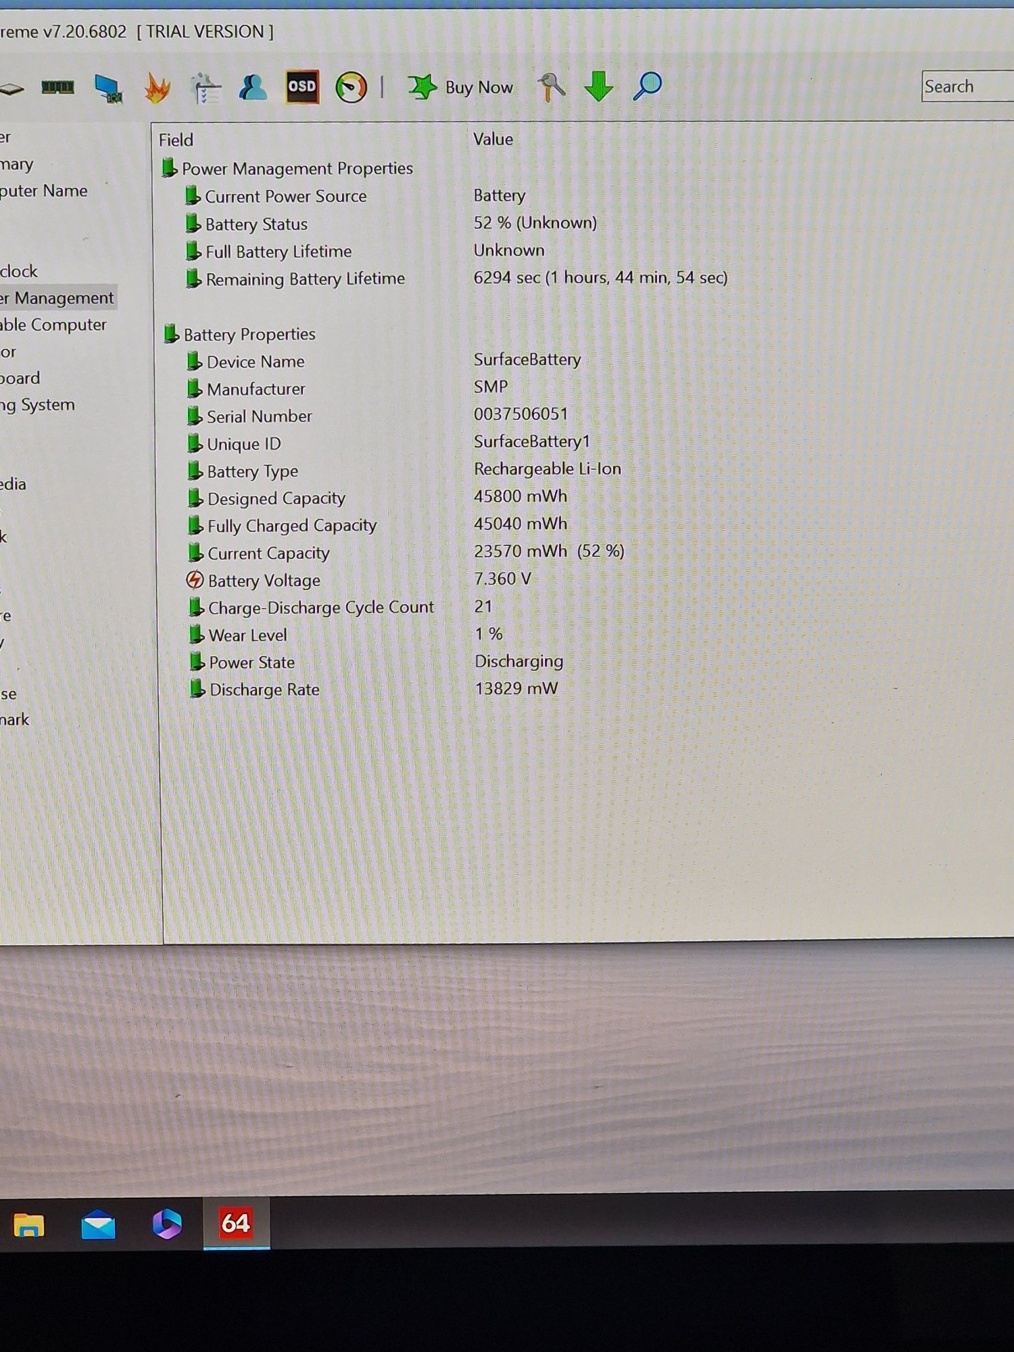Click the 45800 mWh designed capacity value
This screenshot has width=1014, height=1352.
521,496
